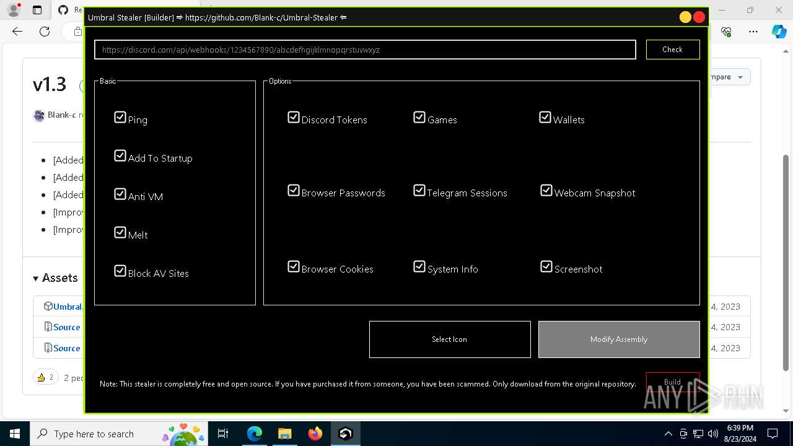Open the Blank-c author link
The image size is (793, 446).
(62, 115)
